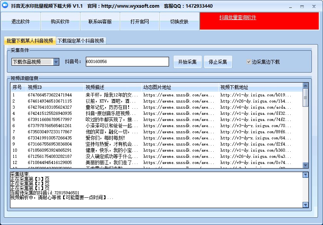Click description 美丽的丽江，我们走了...
323x225 pixels.
[112, 162]
